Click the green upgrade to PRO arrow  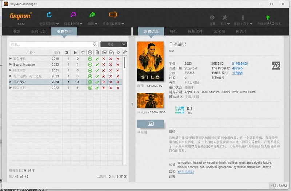click(268, 17)
